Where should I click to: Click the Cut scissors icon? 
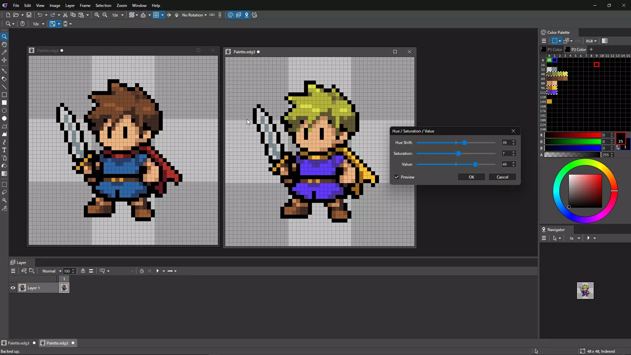tap(65, 15)
